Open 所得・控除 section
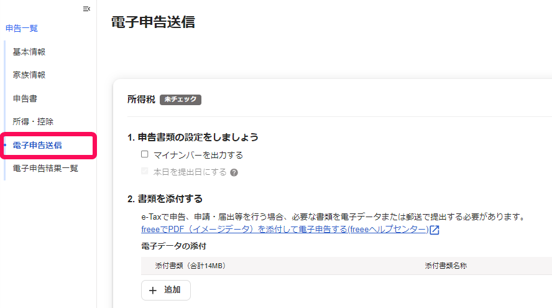552x308 pixels. point(33,121)
